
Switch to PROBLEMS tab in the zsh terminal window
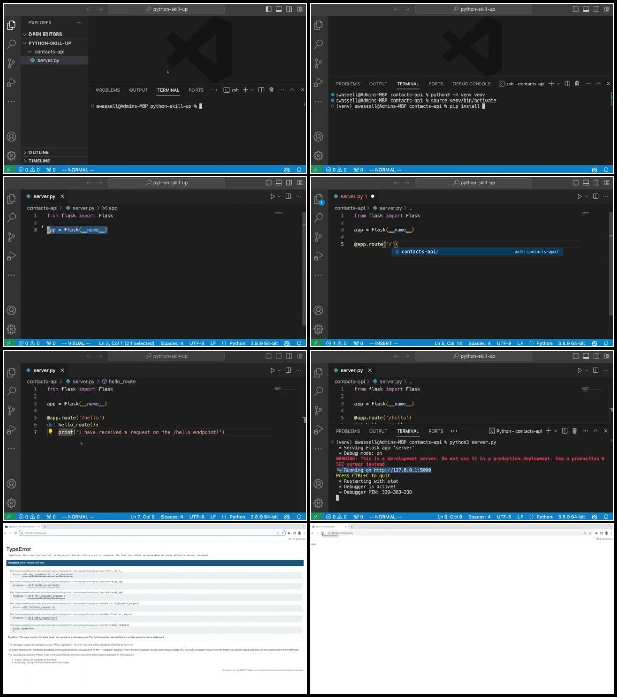point(108,90)
